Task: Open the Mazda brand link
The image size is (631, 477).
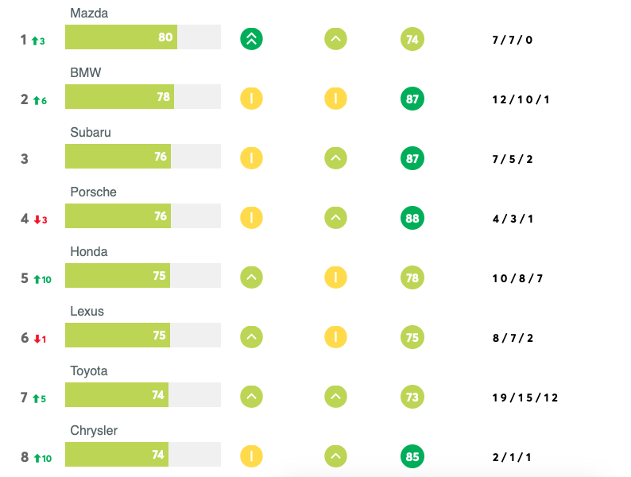Action: pyautogui.click(x=89, y=14)
